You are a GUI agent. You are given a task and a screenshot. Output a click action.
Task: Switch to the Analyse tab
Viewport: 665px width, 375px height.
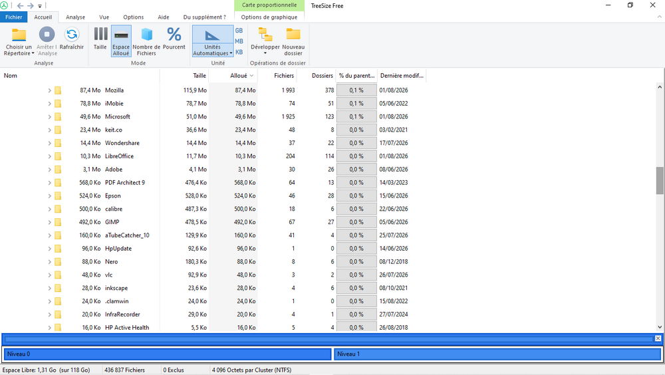(x=76, y=17)
